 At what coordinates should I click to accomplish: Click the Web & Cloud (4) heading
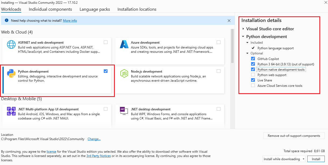[17, 32]
